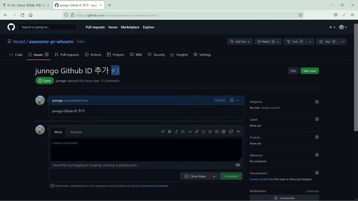Bookmark this page with the star icon
Screen dimensions: 358x201
[x=300, y=15]
